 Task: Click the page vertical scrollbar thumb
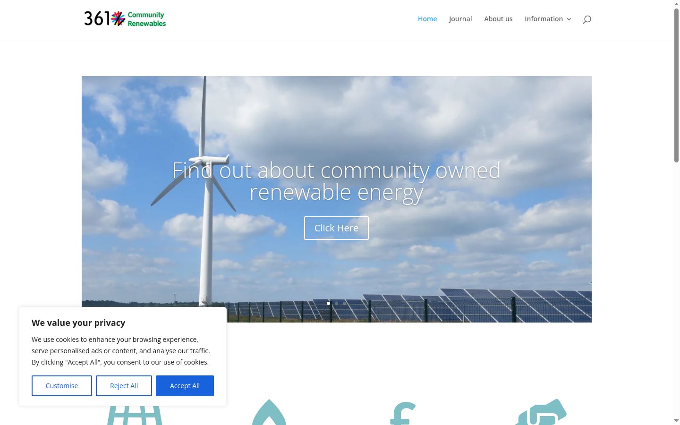(x=676, y=85)
